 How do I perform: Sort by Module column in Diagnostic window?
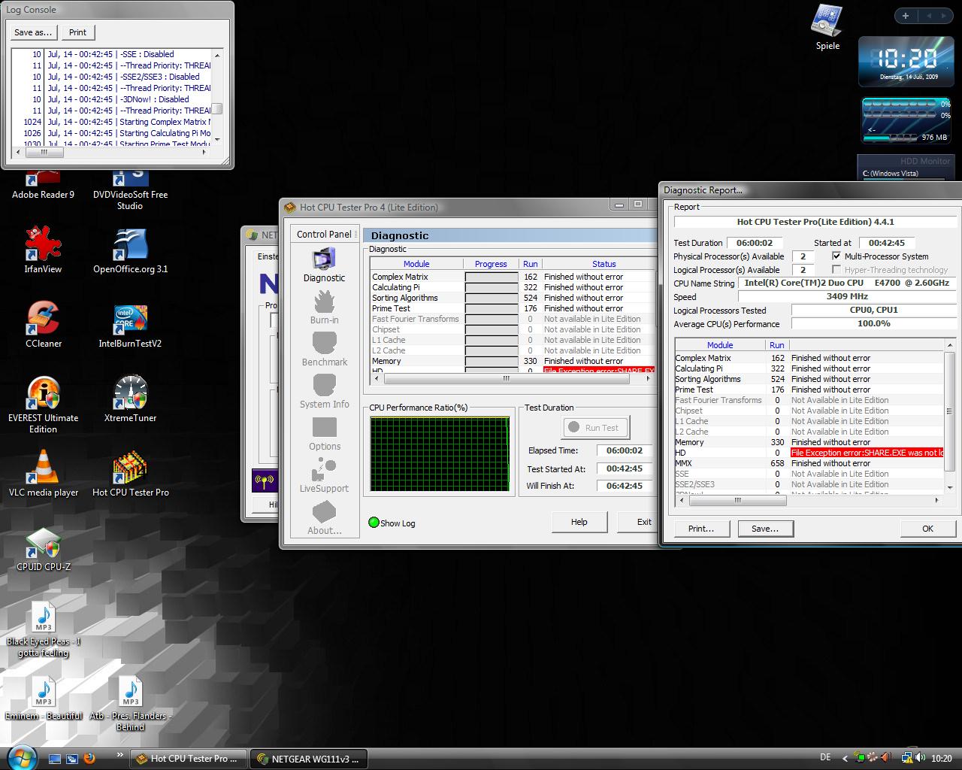point(416,264)
